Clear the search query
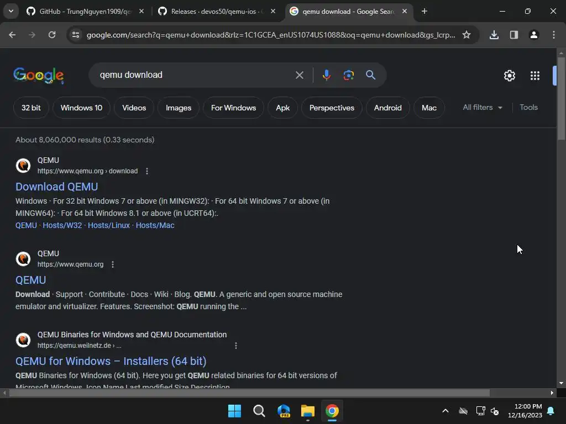Screen dimensions: 566x424 [x=300, y=75]
